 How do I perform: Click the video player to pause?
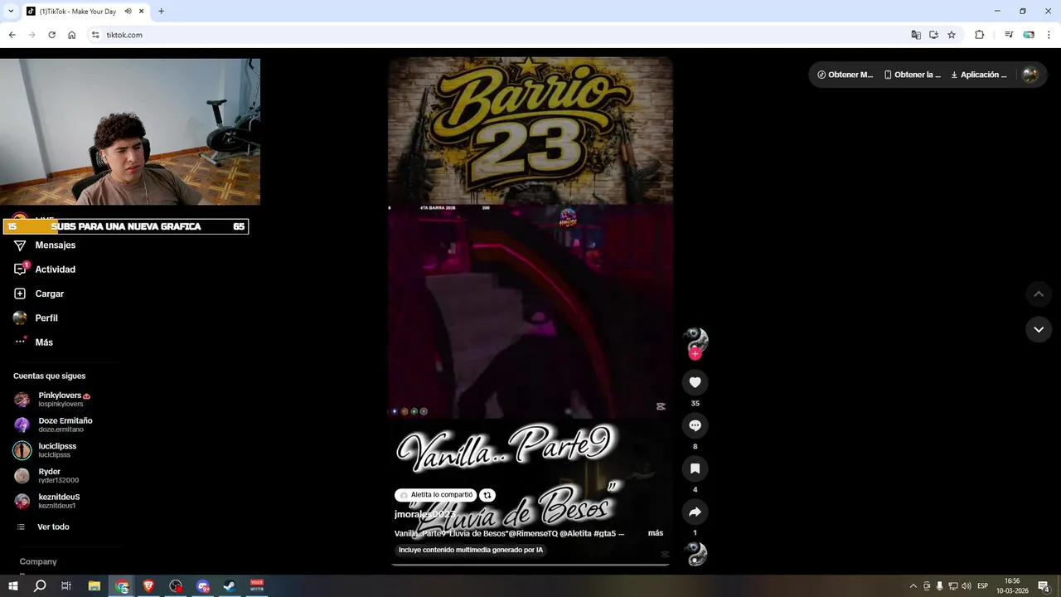click(x=530, y=311)
